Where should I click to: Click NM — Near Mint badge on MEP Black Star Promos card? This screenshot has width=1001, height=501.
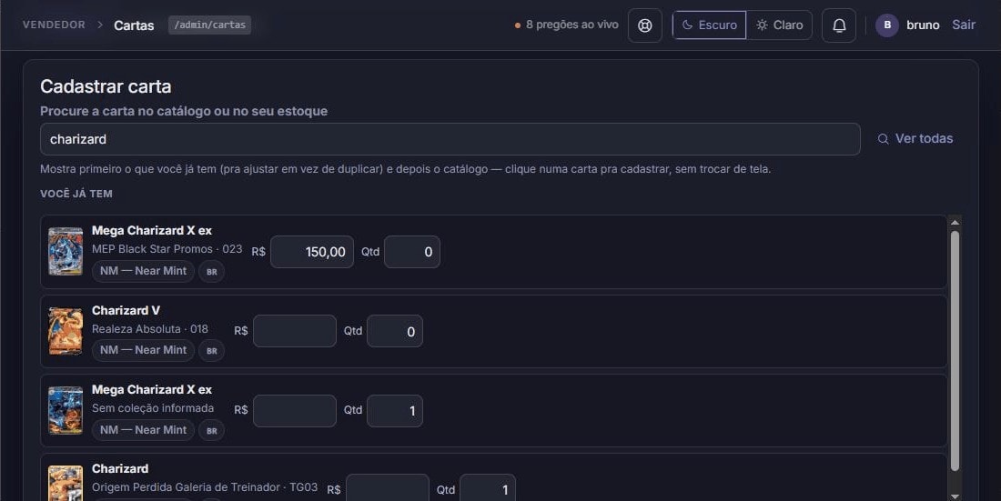[143, 271]
